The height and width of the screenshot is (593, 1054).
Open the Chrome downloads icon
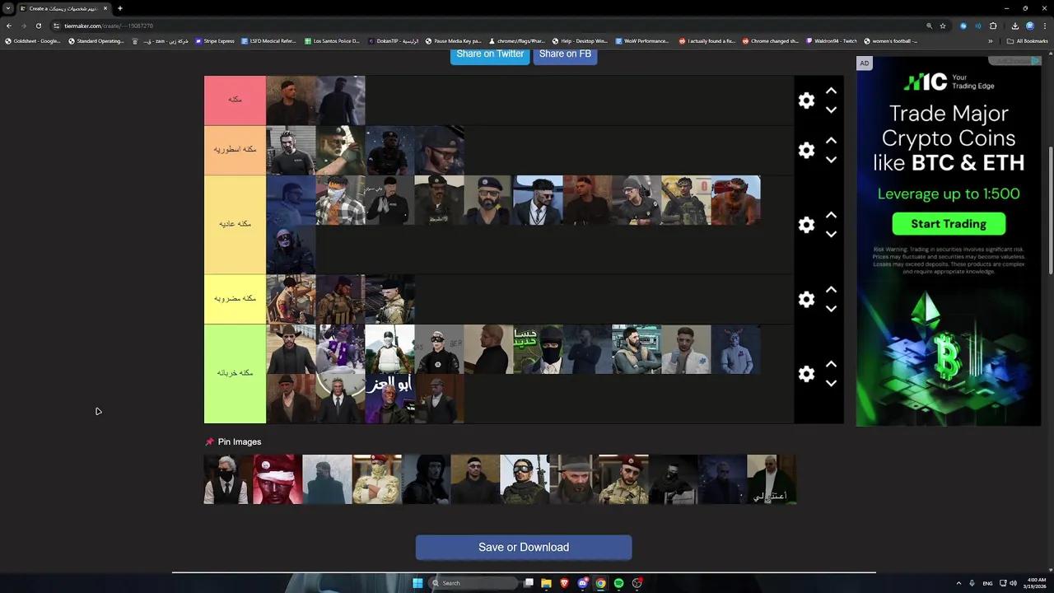coord(1015,26)
